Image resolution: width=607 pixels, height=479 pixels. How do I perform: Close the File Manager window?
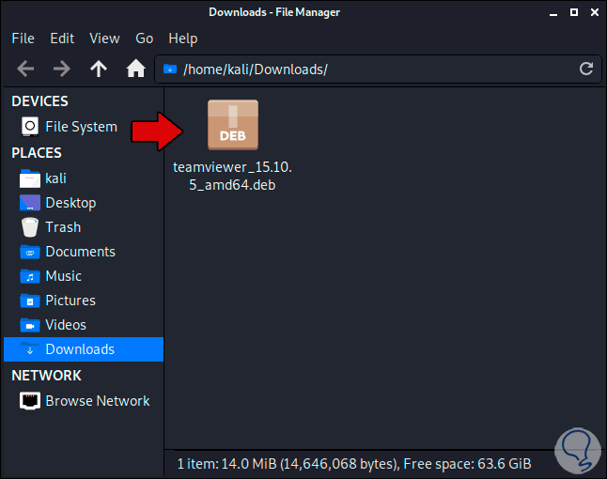[595, 12]
